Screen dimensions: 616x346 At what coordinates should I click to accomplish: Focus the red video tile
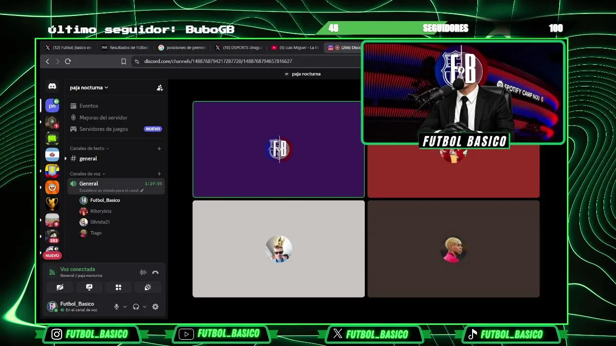point(453,171)
